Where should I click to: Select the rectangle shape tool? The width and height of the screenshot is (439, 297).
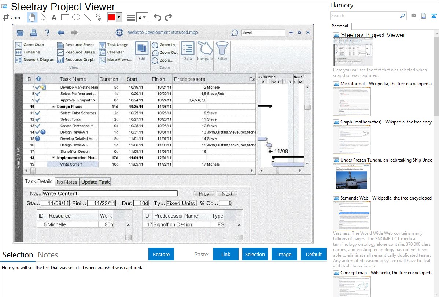[x=65, y=17]
